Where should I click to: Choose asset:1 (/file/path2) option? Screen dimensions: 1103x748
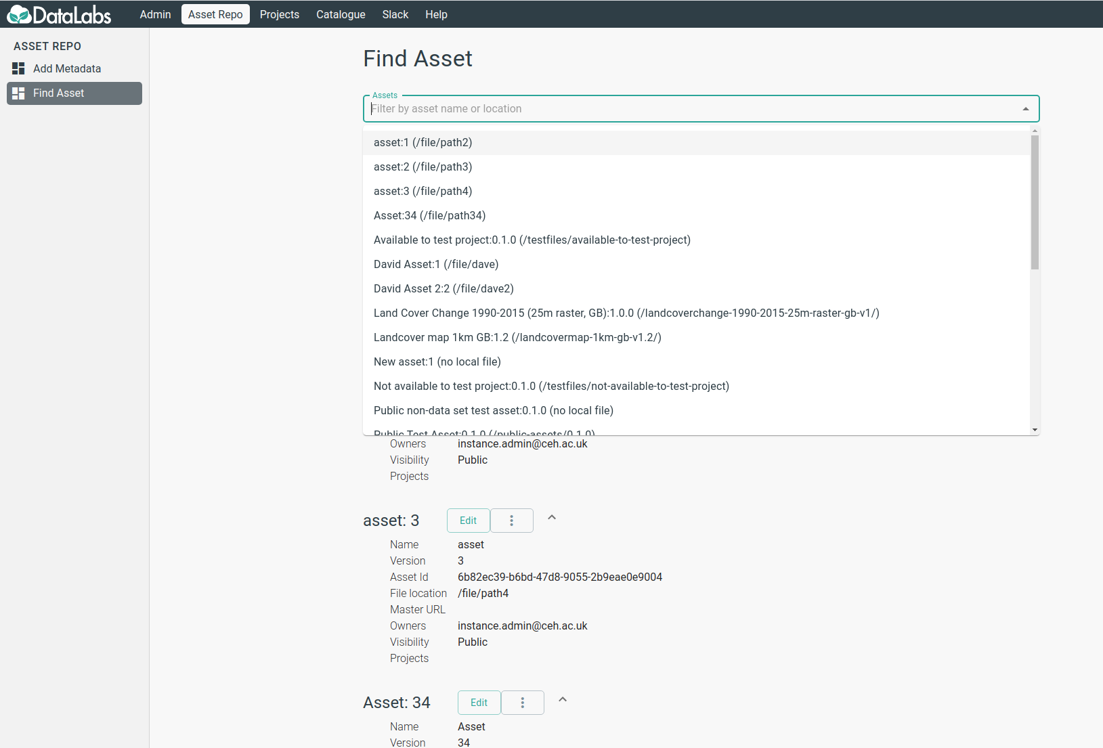click(696, 143)
